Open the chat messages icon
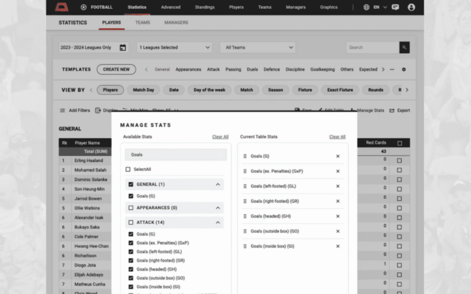Viewport: 471px width, 294px height. 395,7
